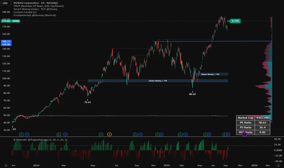Click the 26.4 PS value
This screenshot has width=284, height=168.
coord(262,127)
